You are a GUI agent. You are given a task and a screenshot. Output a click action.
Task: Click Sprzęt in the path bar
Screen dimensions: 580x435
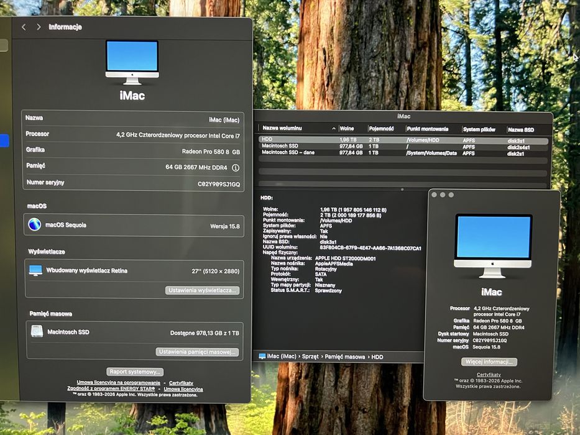coord(310,357)
